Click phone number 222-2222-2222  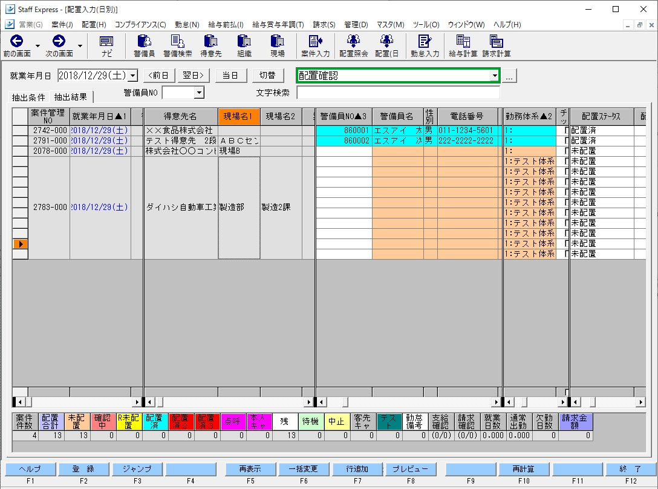(x=467, y=141)
